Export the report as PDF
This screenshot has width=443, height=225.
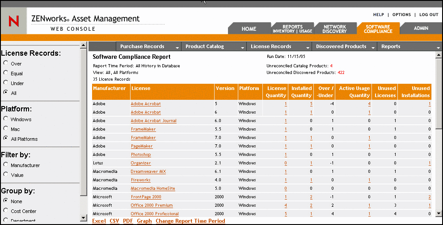coord(128,221)
